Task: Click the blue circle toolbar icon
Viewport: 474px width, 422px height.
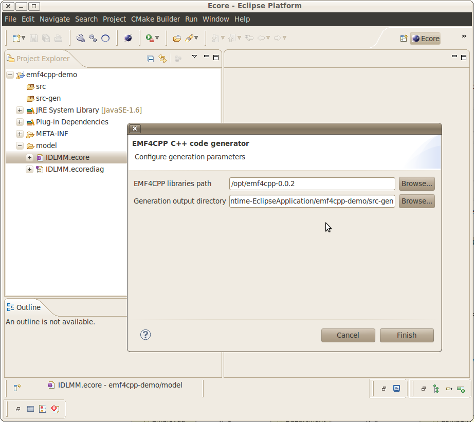Action: (105, 38)
